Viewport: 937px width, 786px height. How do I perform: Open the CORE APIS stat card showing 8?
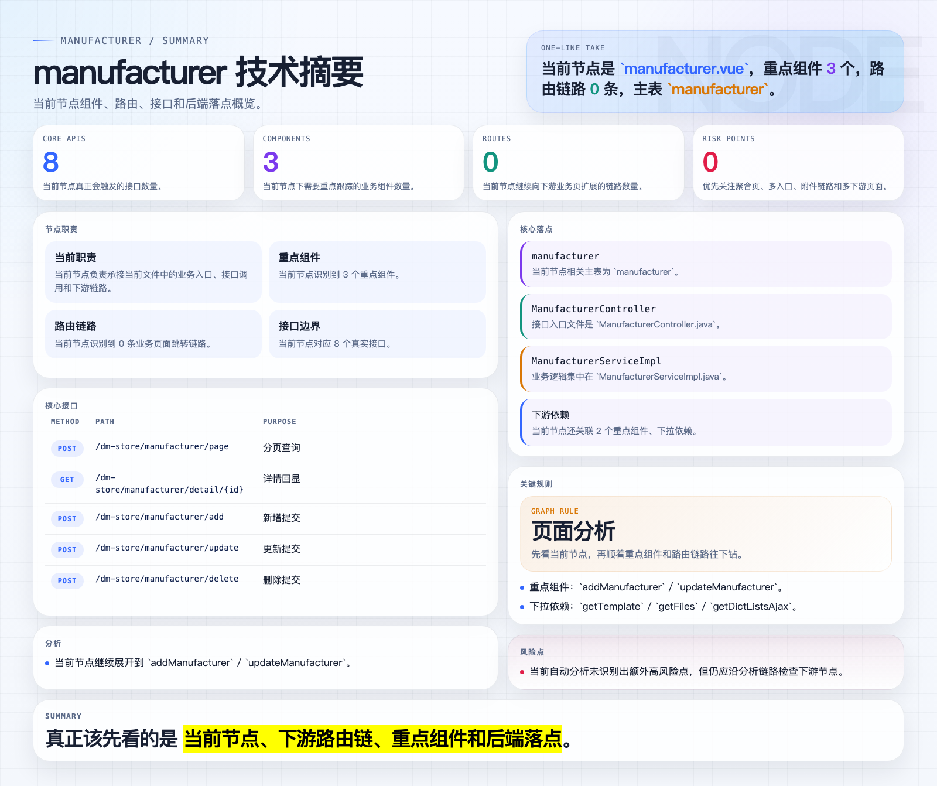(139, 163)
